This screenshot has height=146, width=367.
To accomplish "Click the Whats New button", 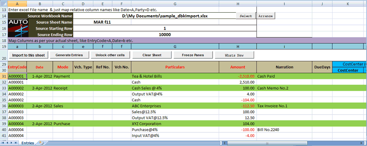I will pyautogui.click(x=234, y=56).
